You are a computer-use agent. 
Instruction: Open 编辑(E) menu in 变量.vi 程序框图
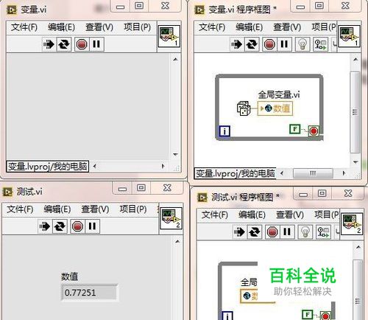(x=250, y=27)
